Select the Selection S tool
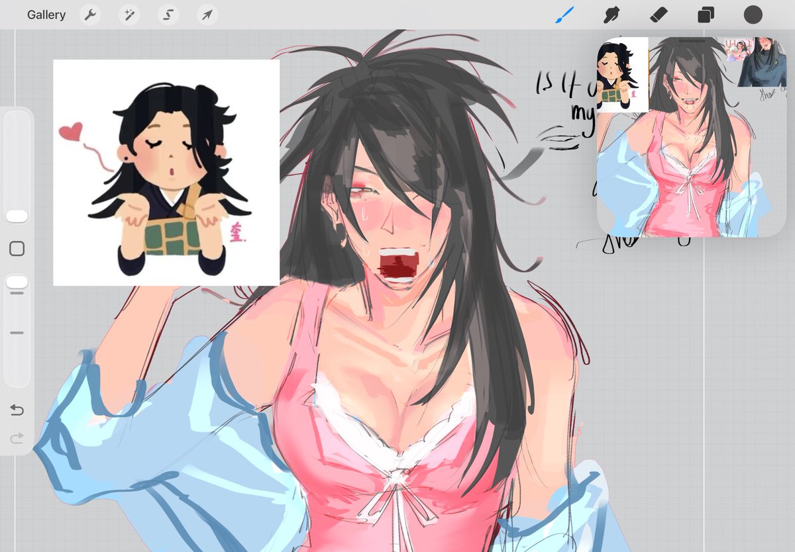Image resolution: width=795 pixels, height=552 pixels. pyautogui.click(x=168, y=15)
